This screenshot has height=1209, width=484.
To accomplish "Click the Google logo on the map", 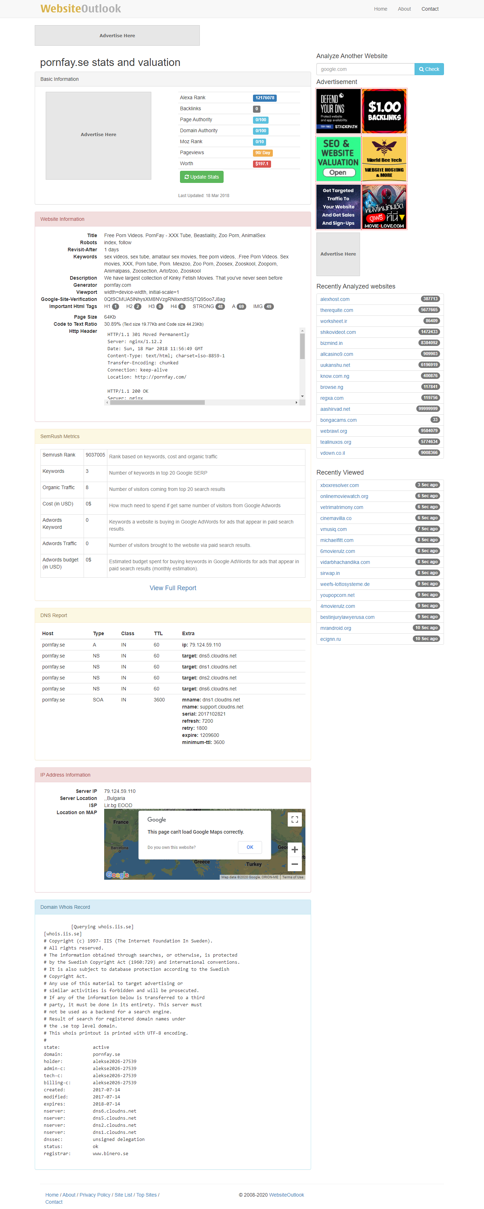I will click(x=117, y=875).
